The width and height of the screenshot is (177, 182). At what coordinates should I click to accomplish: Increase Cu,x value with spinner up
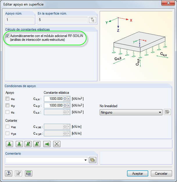click(x=65, y=98)
